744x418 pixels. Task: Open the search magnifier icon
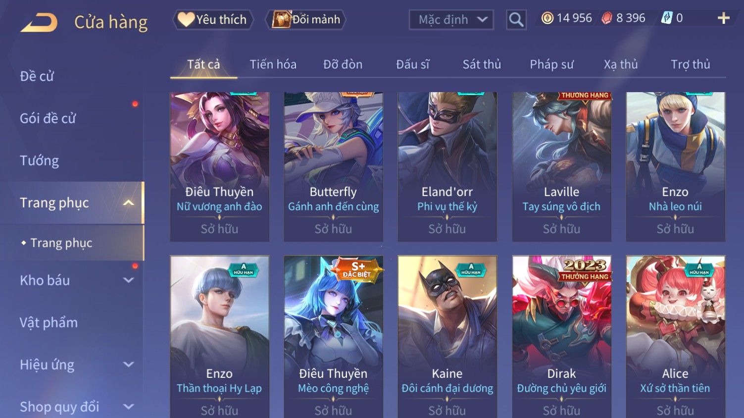[516, 20]
